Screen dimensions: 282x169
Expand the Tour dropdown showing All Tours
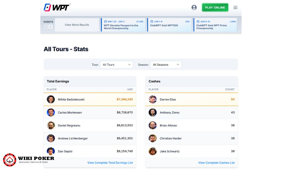pyautogui.click(x=116, y=65)
